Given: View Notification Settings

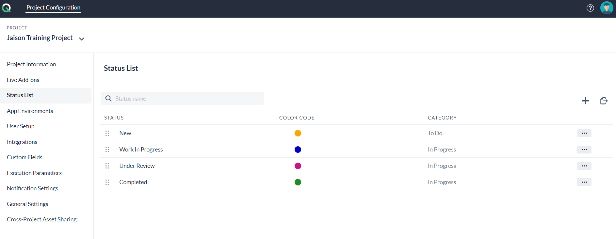Looking at the screenshot, I should 32,188.
